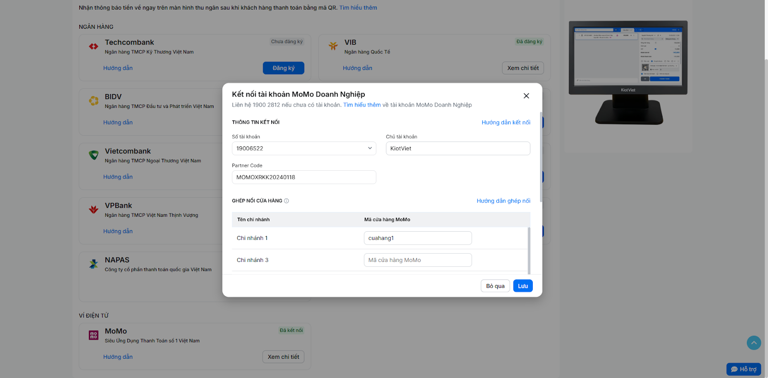The image size is (768, 378).
Task: Click the info icon beside Ghép nối cửa hàng
Action: 287,201
